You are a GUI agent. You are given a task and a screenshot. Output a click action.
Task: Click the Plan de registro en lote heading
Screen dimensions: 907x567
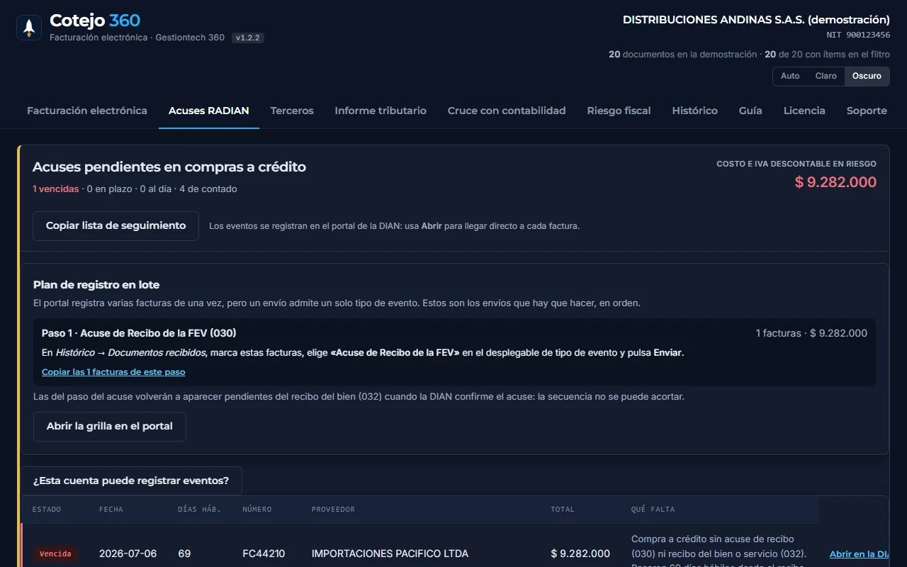[96, 285]
